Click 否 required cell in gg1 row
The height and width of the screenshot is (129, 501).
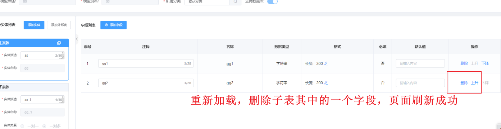383,63
